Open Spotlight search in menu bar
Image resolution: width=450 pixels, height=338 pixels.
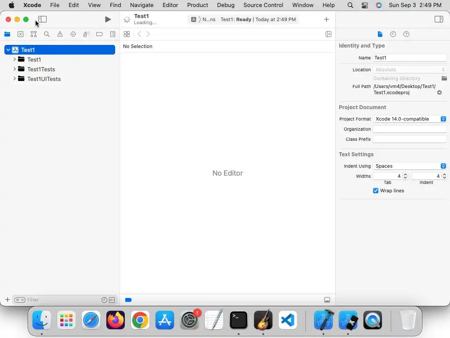pos(350,5)
